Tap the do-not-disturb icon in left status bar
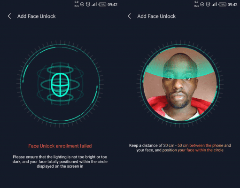Viewport: 240px width, 188px height. (82, 4)
